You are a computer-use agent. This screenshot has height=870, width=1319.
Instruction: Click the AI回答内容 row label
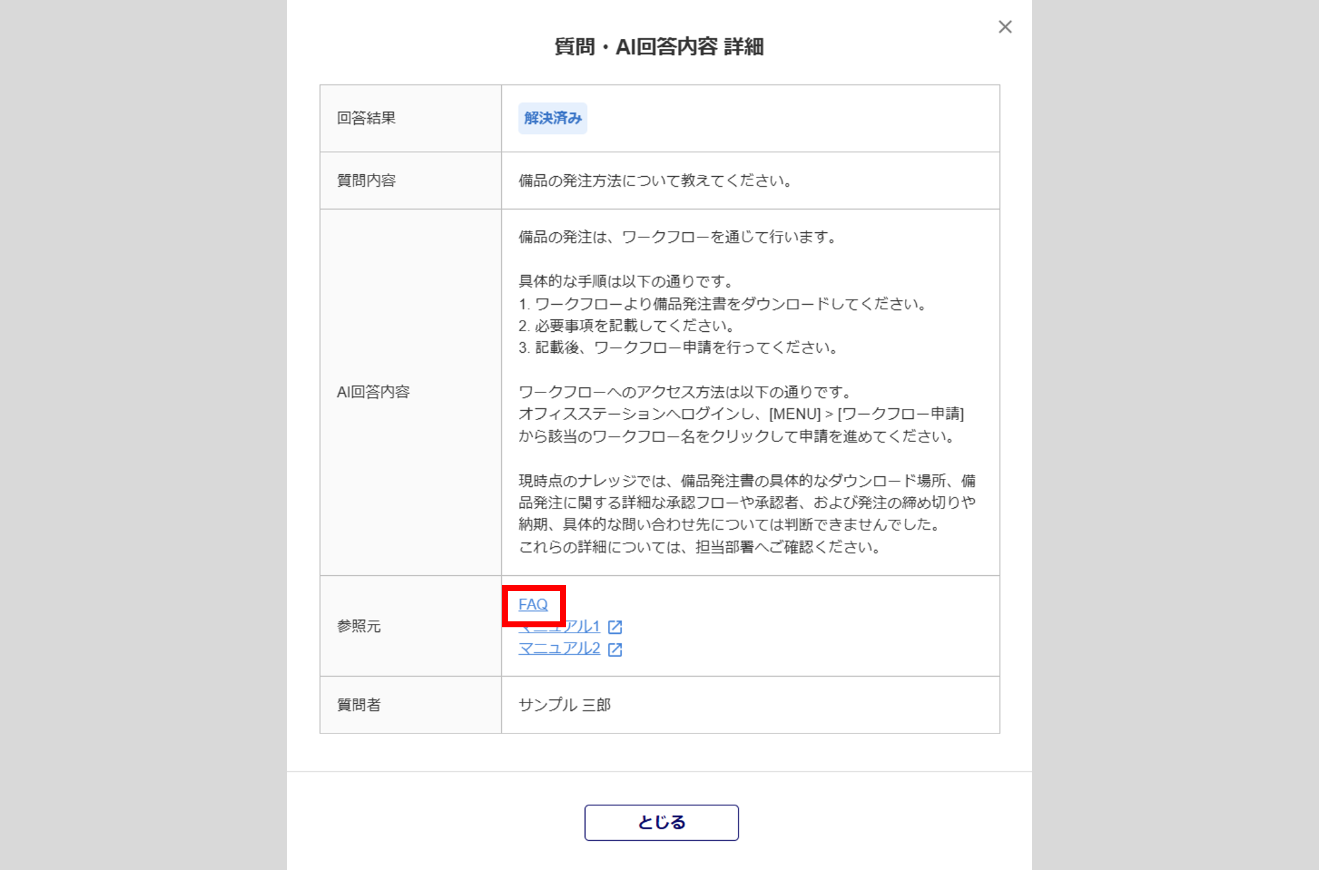(373, 392)
